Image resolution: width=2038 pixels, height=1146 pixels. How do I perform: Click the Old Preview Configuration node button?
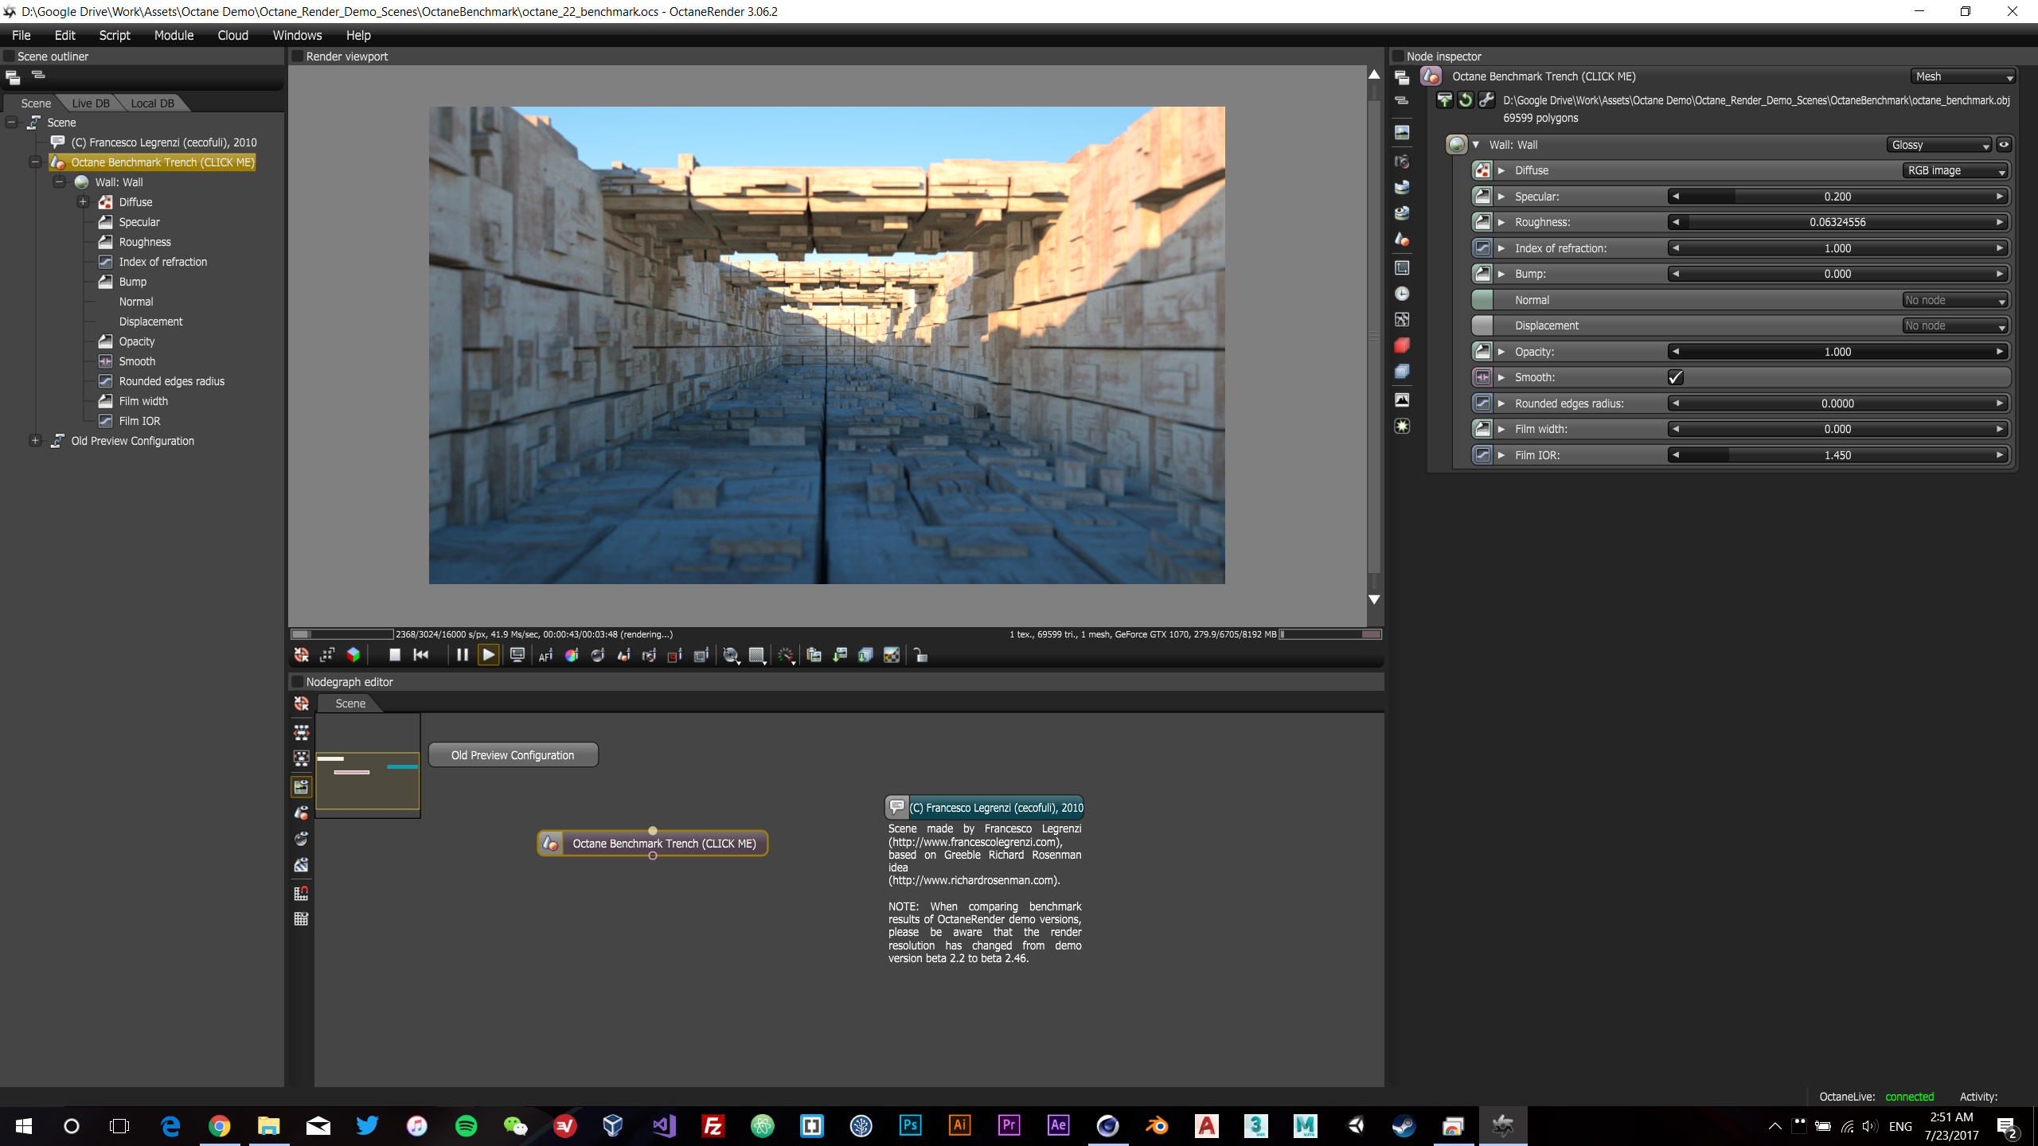click(x=513, y=755)
